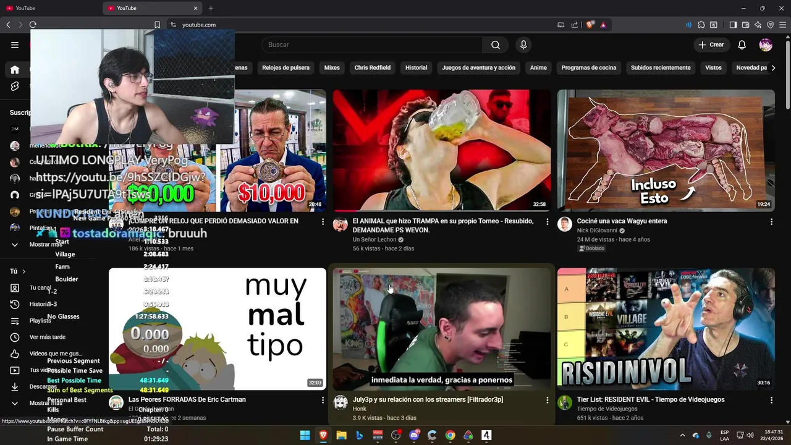The height and width of the screenshot is (445, 791).
Task: Open Nick DiGiovanni channel avatar
Action: coord(565,224)
